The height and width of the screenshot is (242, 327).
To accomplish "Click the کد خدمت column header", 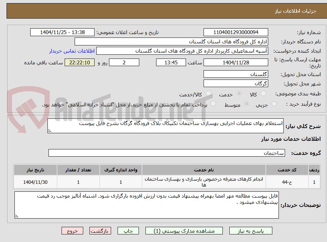I will (287, 170).
